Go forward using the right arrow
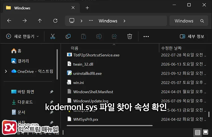The height and width of the screenshot is (137, 212). click(x=25, y=21)
